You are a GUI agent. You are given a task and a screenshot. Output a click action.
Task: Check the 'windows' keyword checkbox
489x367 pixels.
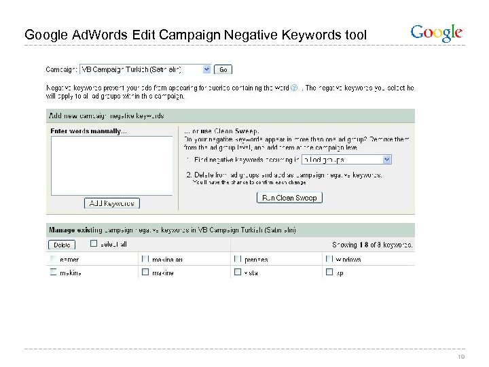pos(329,259)
